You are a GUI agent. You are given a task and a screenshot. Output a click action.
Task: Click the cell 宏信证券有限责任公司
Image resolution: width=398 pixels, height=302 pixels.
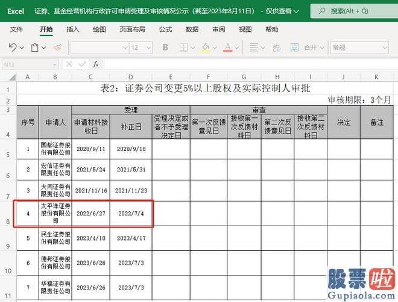tap(55, 170)
